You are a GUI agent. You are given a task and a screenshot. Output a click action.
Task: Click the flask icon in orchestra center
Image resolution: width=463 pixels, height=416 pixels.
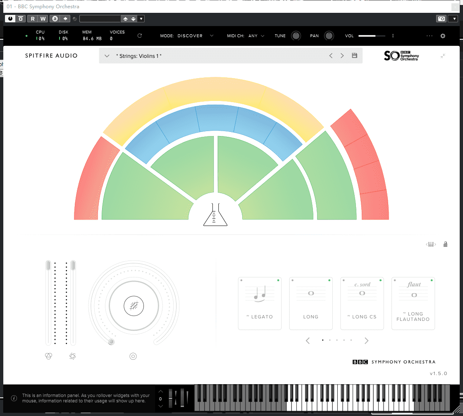215,214
